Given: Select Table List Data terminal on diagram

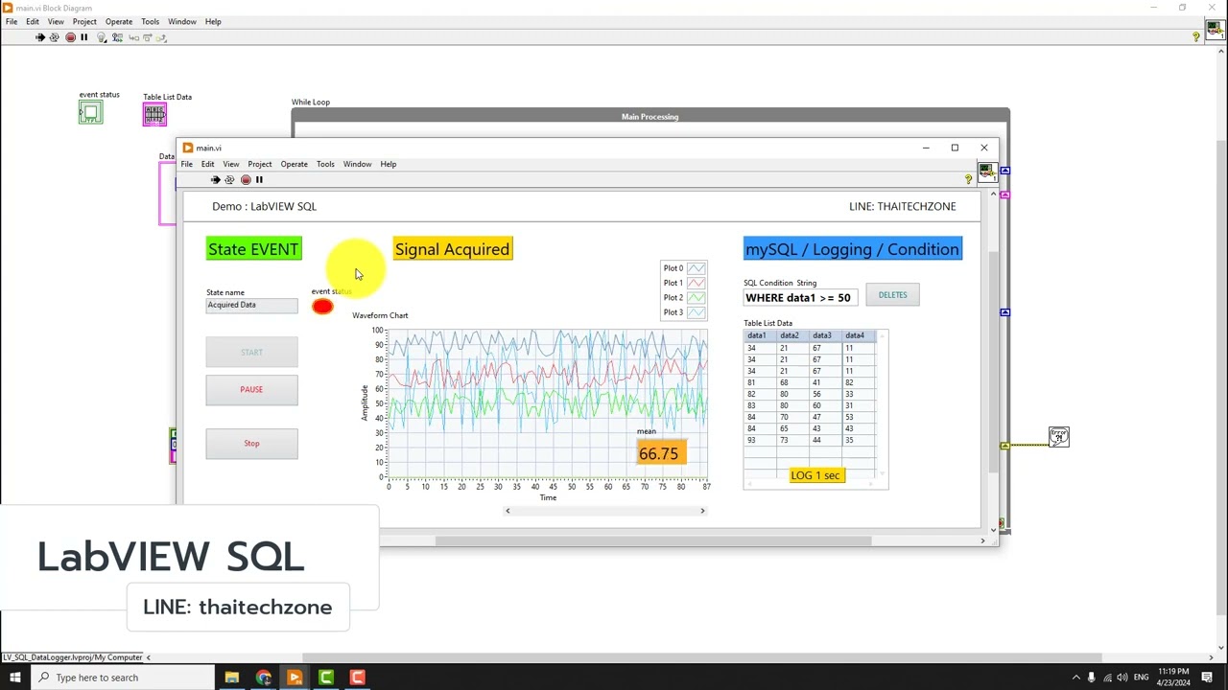Looking at the screenshot, I should pyautogui.click(x=154, y=115).
